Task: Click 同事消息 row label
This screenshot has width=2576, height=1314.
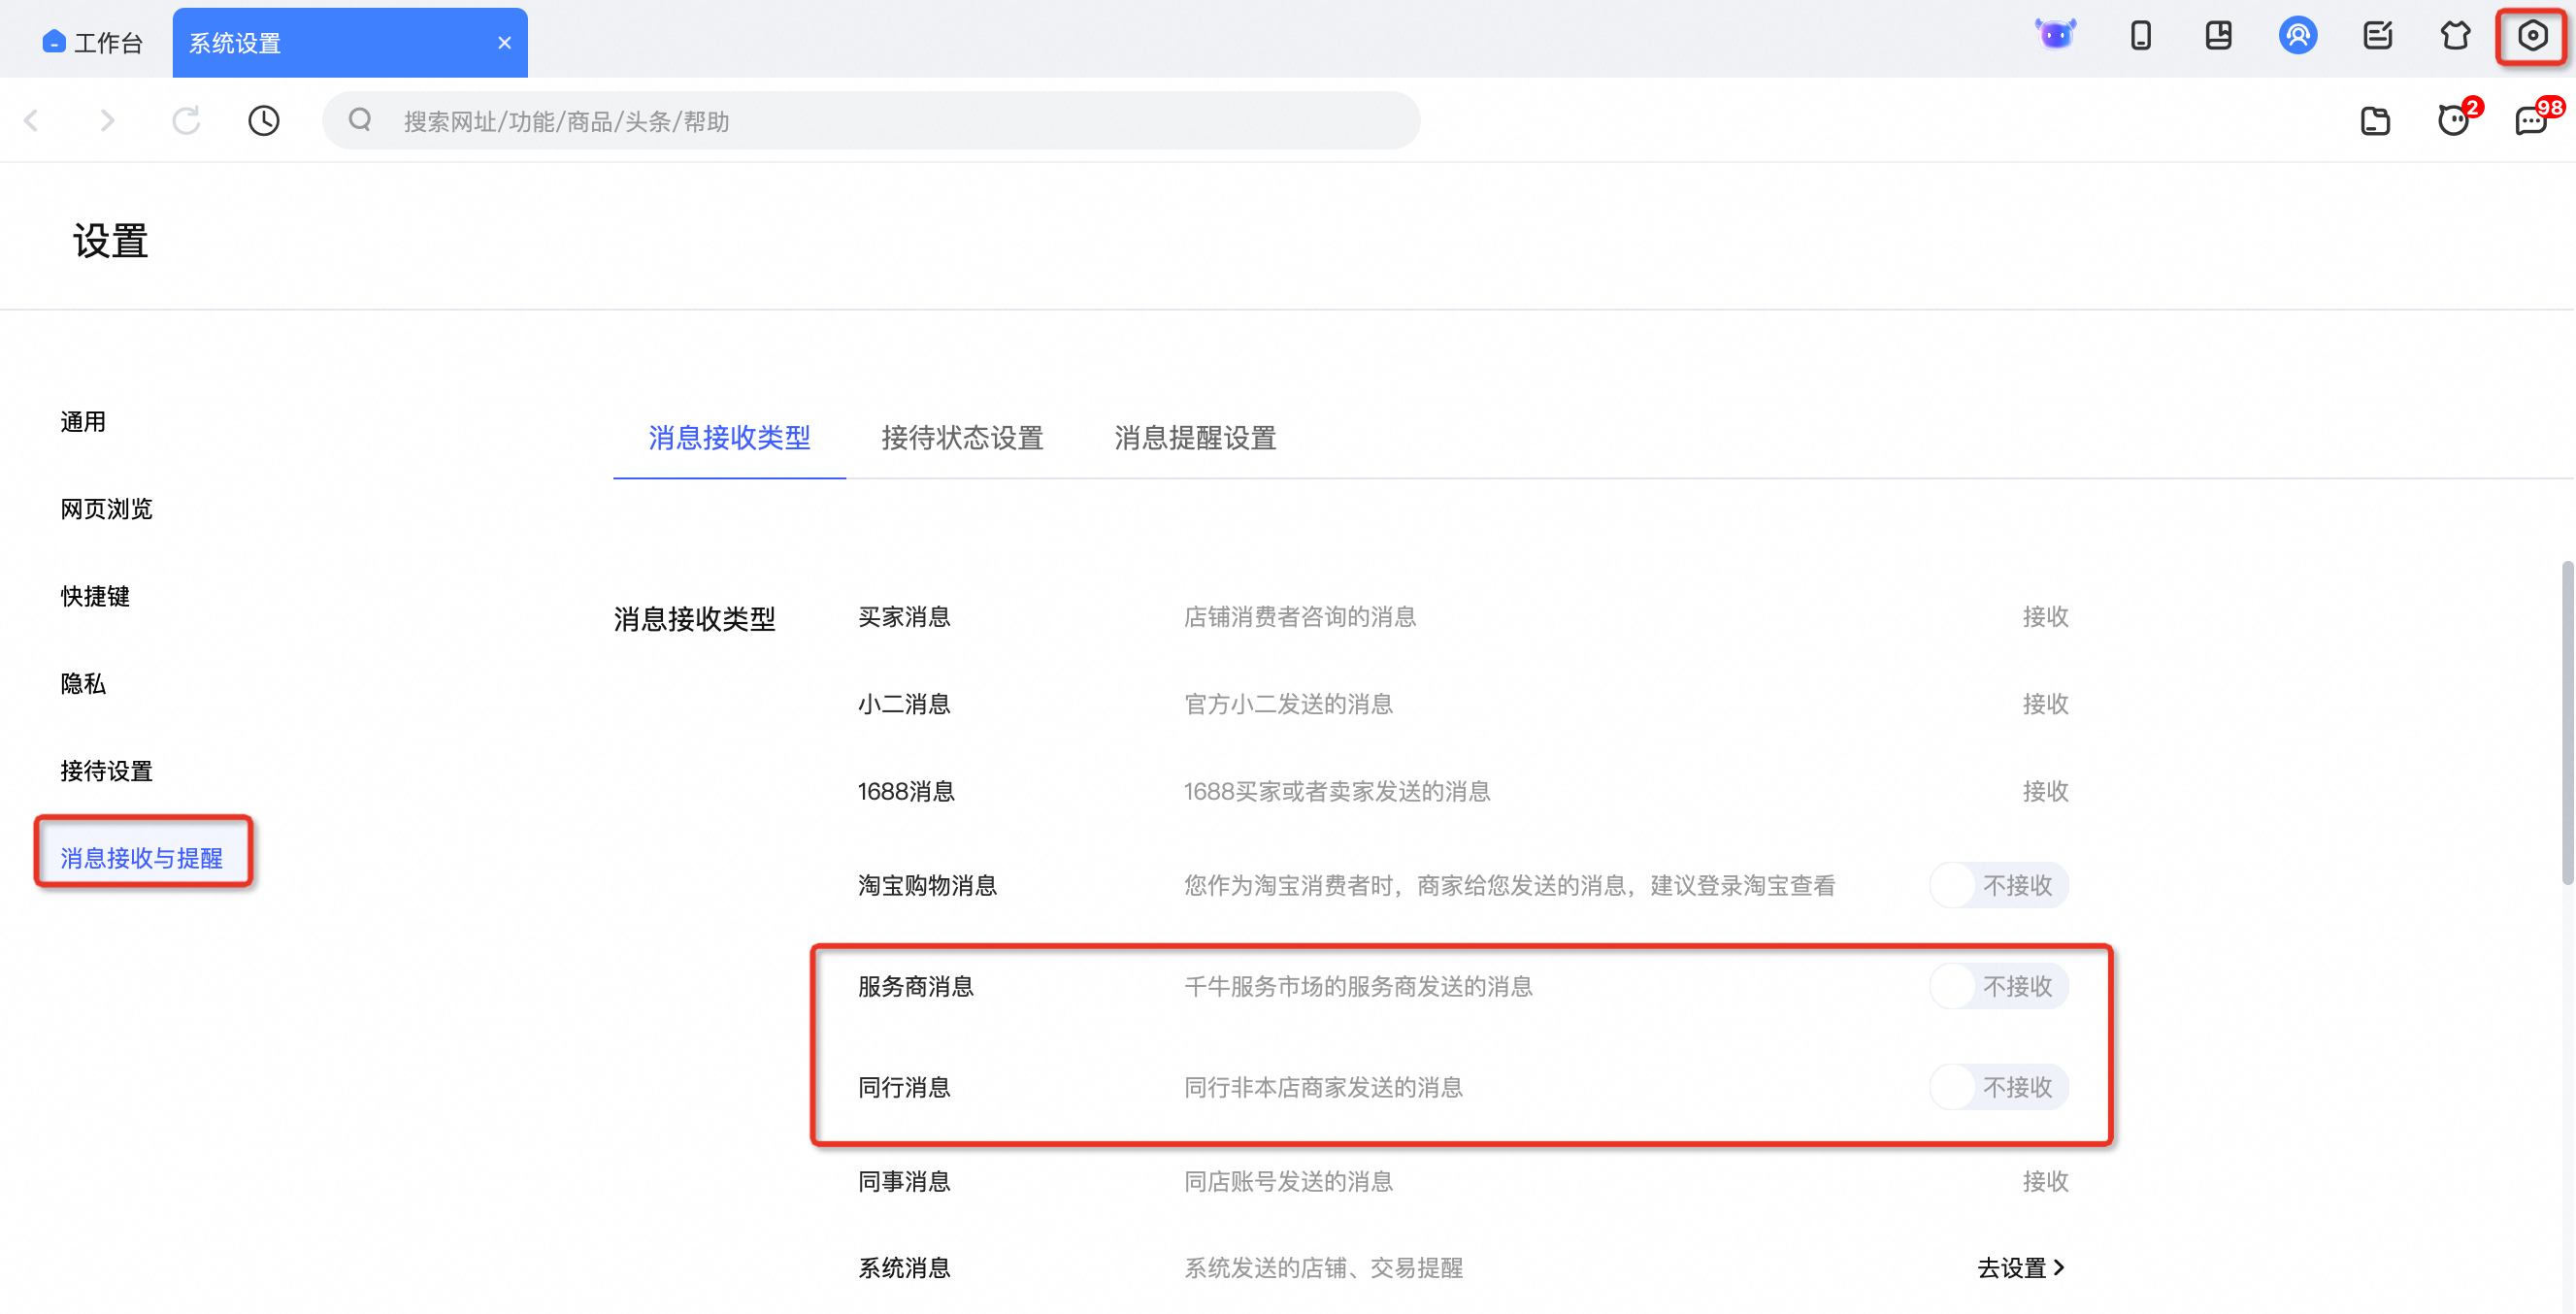Action: pos(904,1182)
